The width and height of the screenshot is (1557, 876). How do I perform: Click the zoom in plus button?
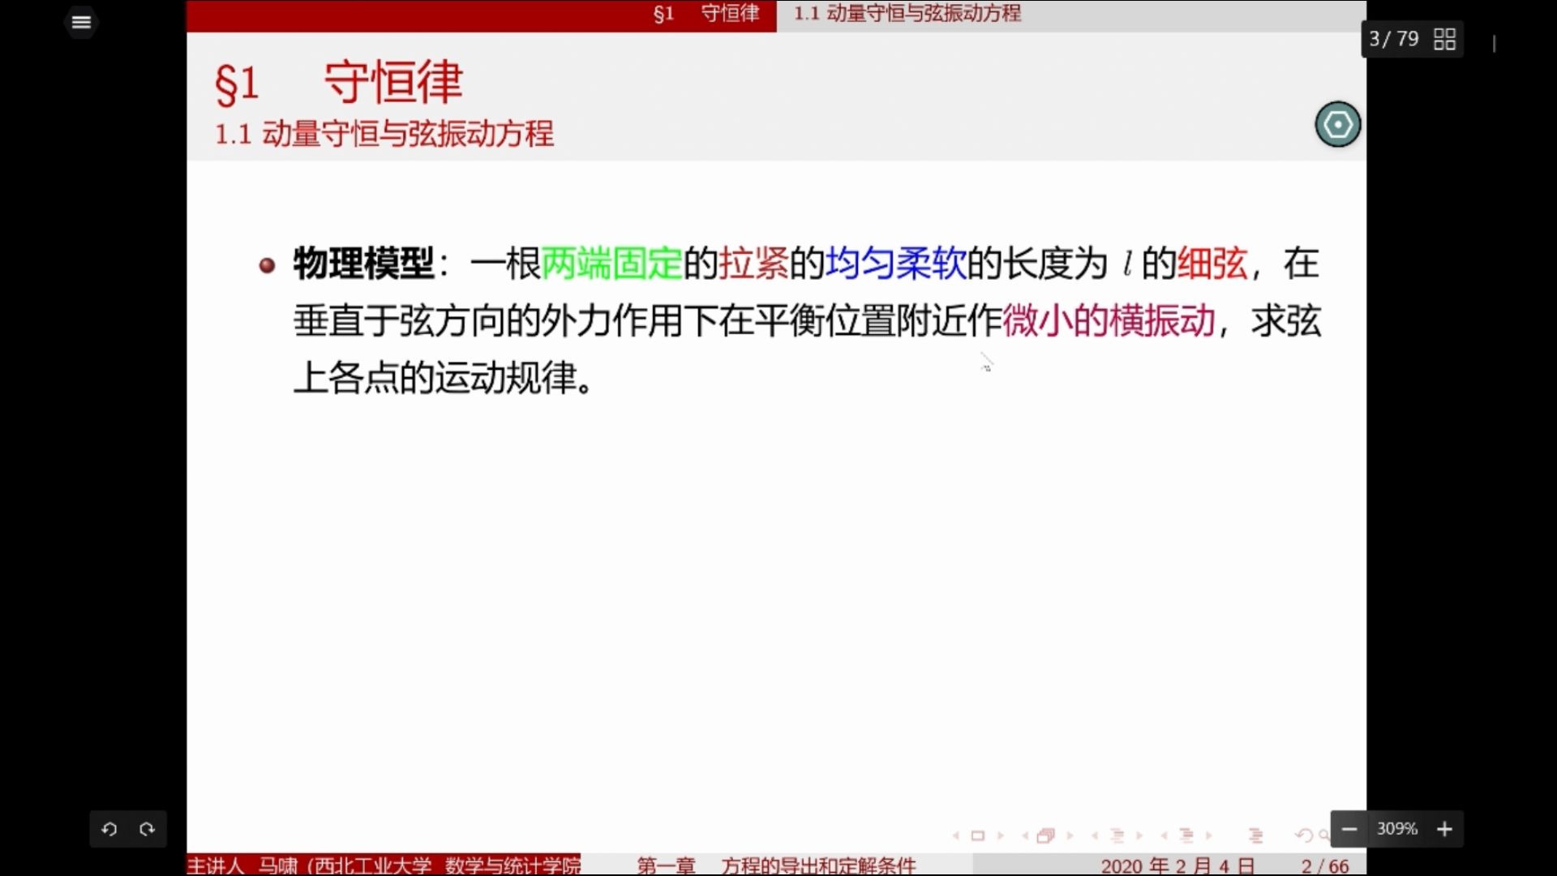click(x=1445, y=829)
